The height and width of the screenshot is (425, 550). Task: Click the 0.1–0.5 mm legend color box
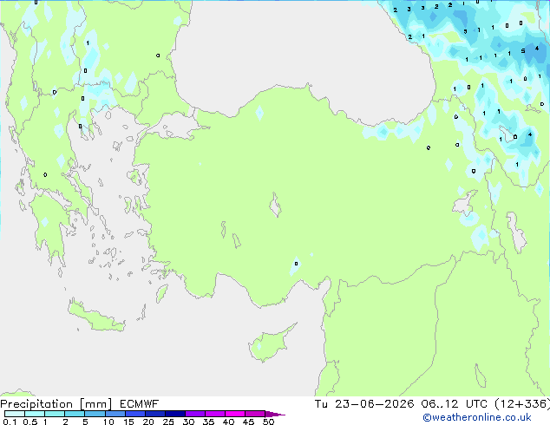pos(15,414)
